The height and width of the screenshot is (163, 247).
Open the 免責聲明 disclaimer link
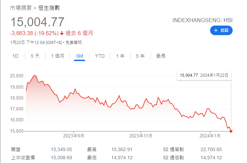pyautogui.click(x=73, y=43)
